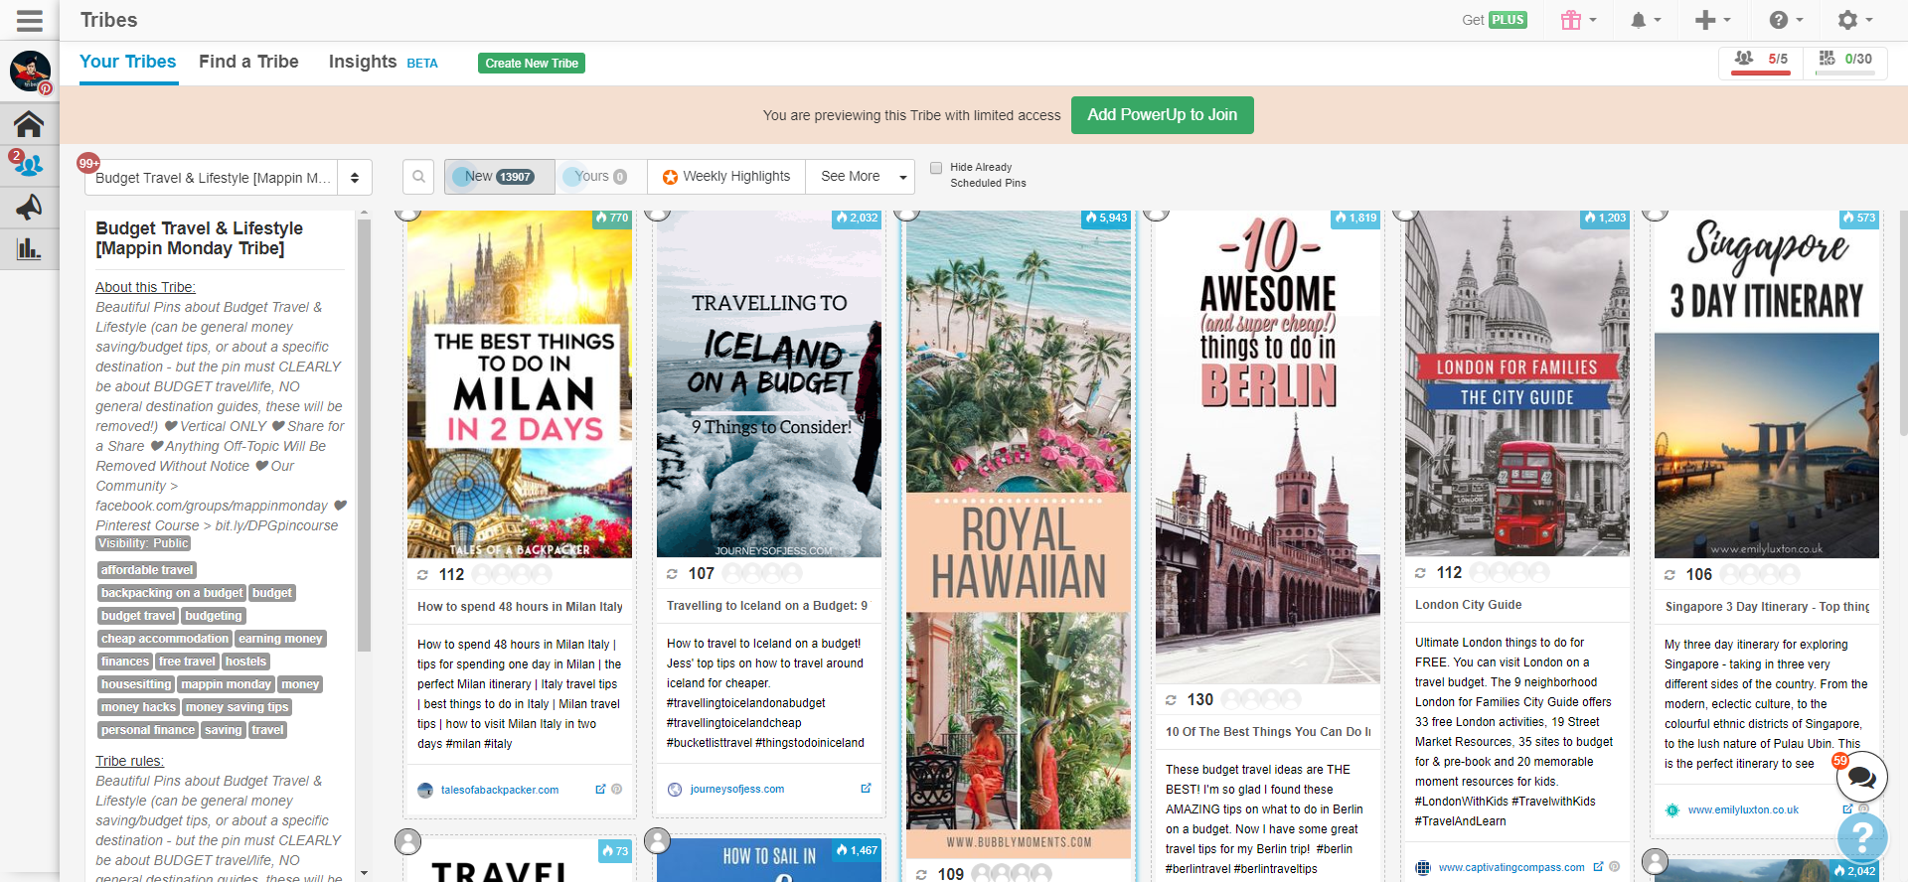Open the bar chart insights icon
Image resolution: width=1908 pixels, height=882 pixels.
pos(29,248)
